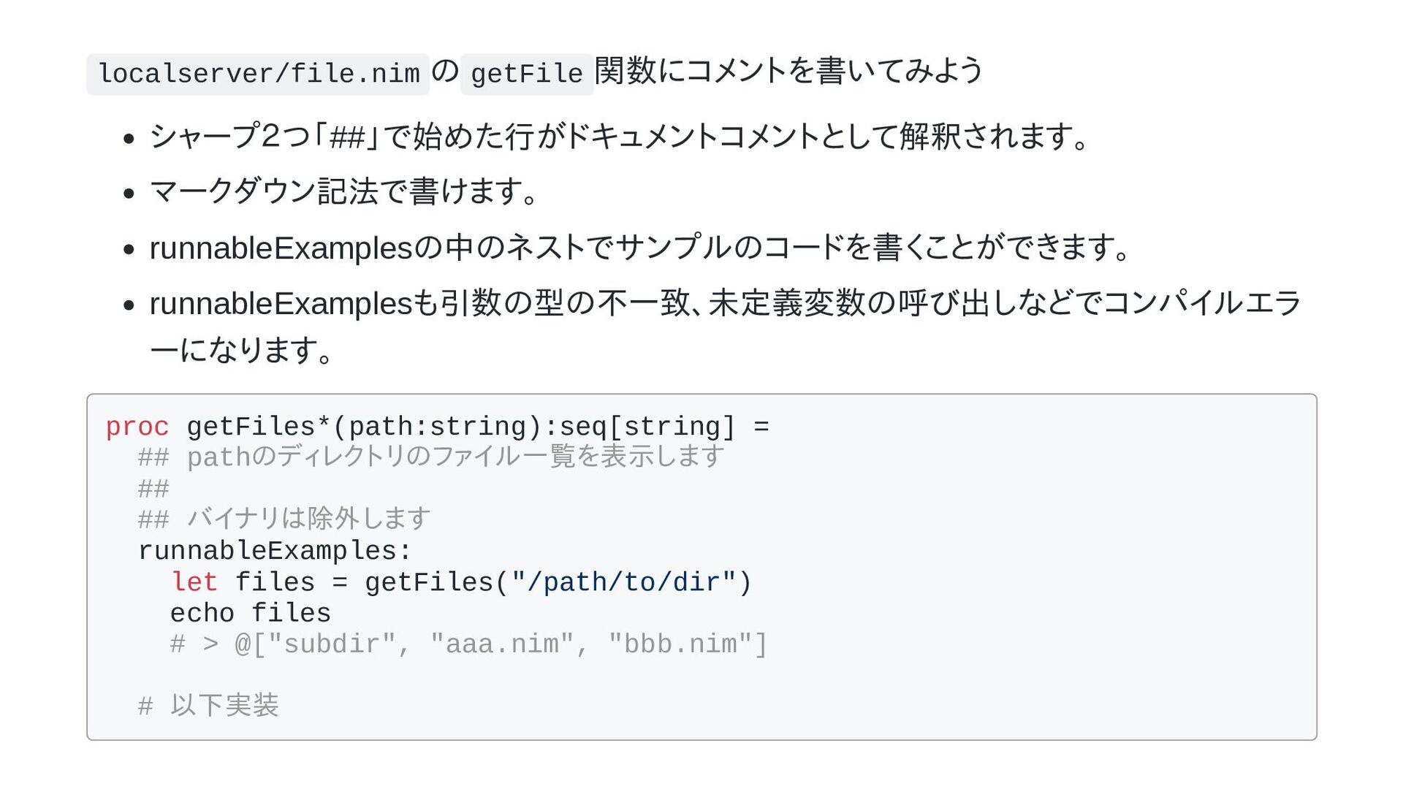Click the heading text 関数にコメントを書いてみよう
The height and width of the screenshot is (789, 1403).
789,71
